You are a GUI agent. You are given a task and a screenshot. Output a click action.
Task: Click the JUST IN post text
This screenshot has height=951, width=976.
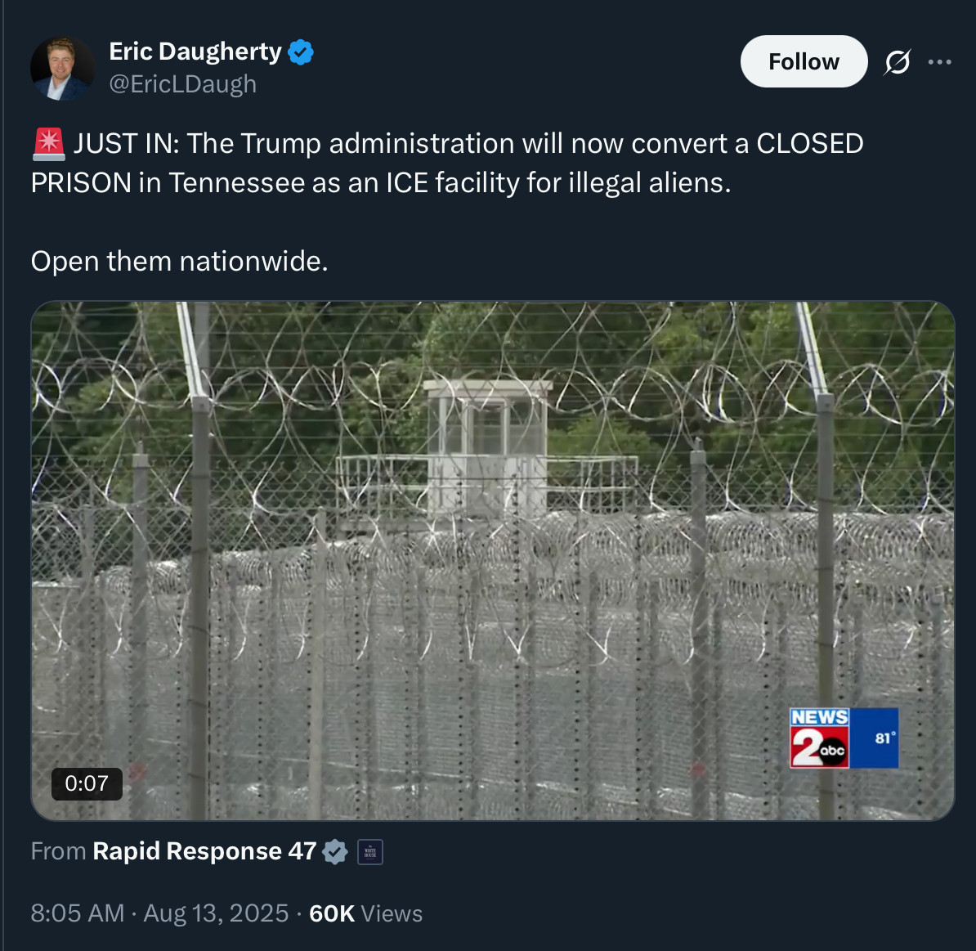coord(447,164)
